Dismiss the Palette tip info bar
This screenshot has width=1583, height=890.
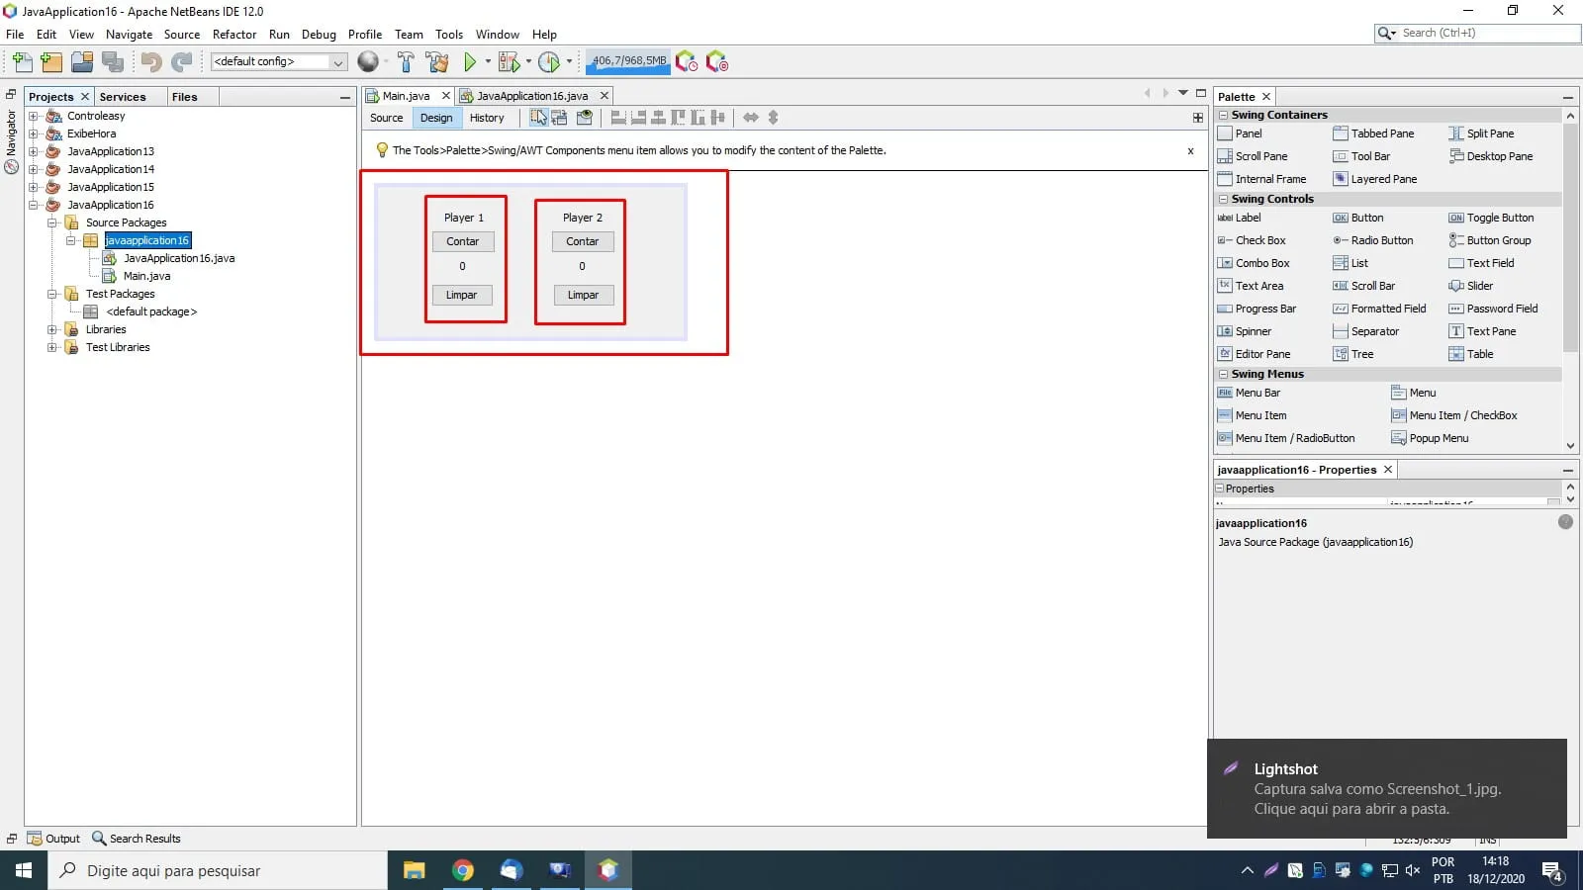point(1190,151)
